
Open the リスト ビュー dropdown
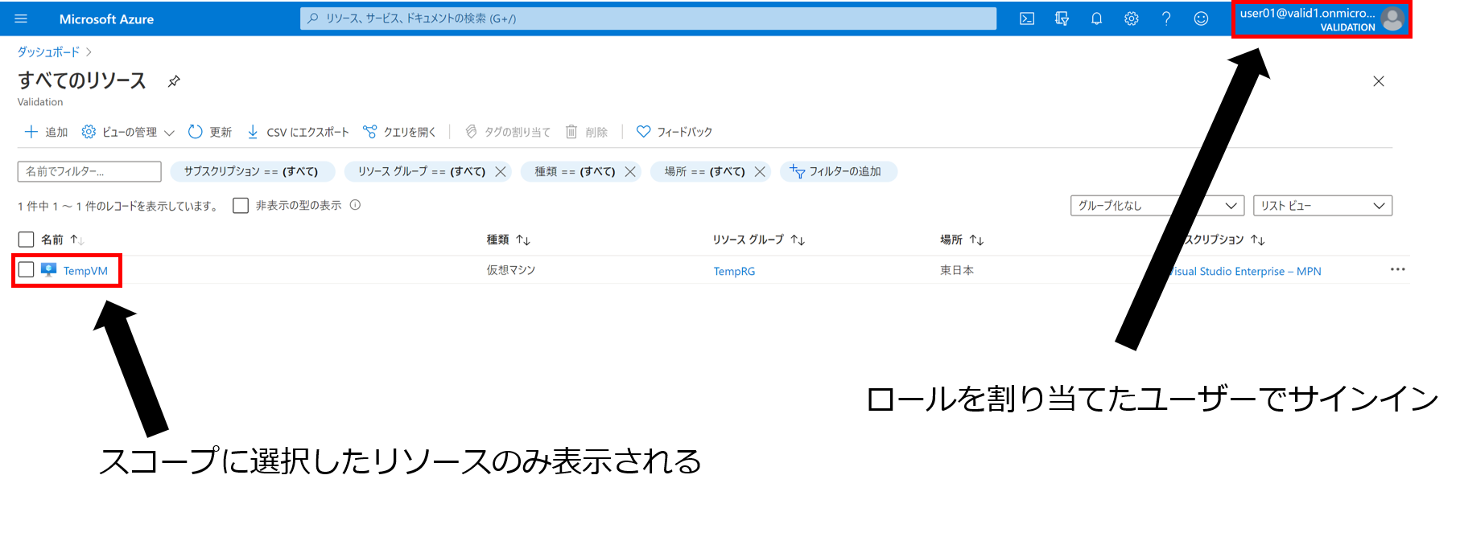pos(1322,206)
